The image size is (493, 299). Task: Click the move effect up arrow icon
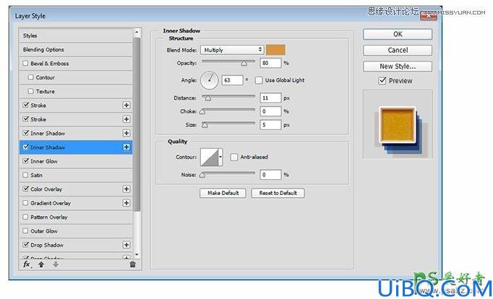(x=41, y=264)
